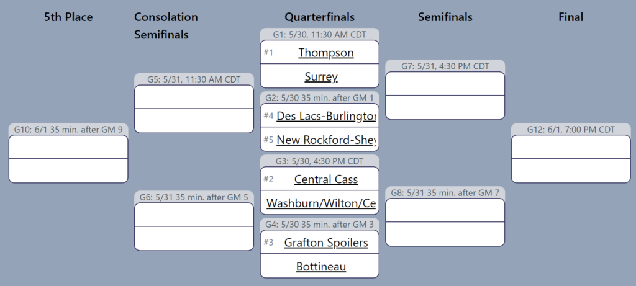Viewport: 636px width, 286px height.
Task: Select the Washburn/Wilton/Center team link
Action: [x=321, y=203]
